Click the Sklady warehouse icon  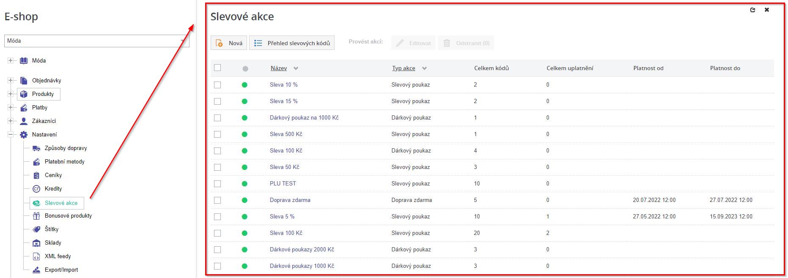(36, 243)
